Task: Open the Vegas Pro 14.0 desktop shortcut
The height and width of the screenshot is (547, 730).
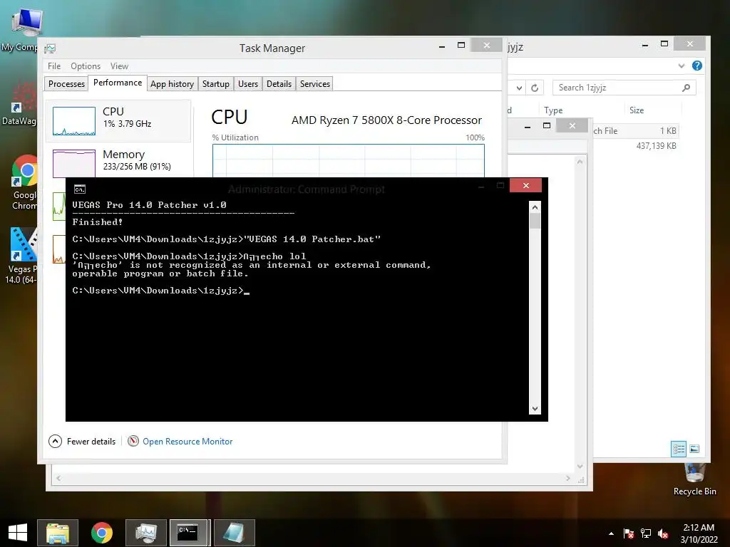Action: tap(21, 256)
